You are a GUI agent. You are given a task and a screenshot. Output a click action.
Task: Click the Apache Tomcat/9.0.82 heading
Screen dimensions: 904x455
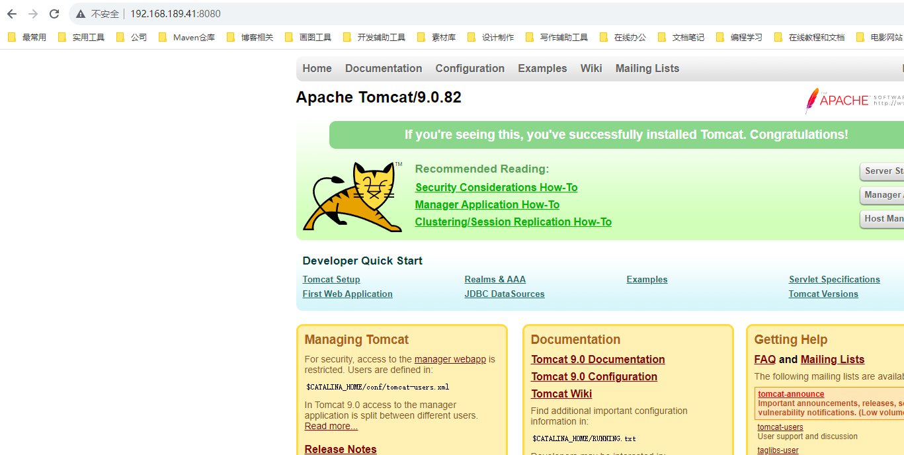pyautogui.click(x=378, y=97)
